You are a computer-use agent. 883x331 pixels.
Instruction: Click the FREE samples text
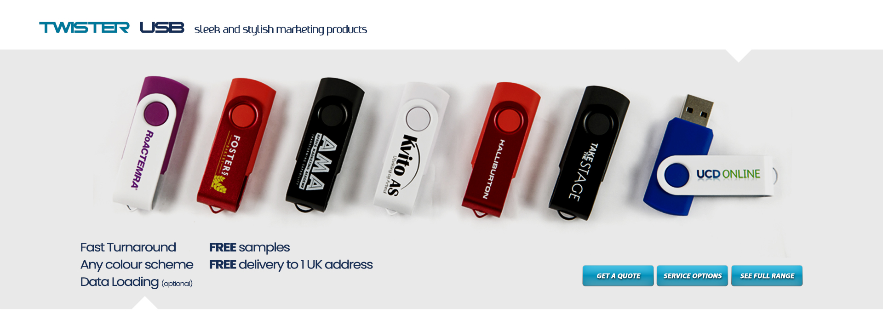(x=249, y=247)
